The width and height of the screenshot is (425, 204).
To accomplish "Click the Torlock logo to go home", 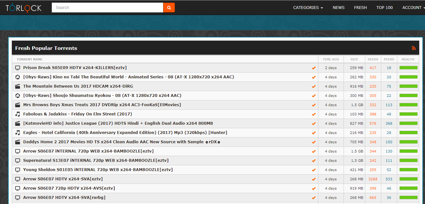I will (x=24, y=7).
